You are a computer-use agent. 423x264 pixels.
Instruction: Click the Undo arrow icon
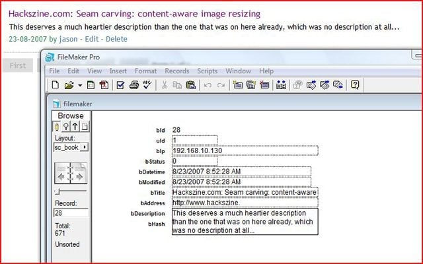tap(208, 85)
